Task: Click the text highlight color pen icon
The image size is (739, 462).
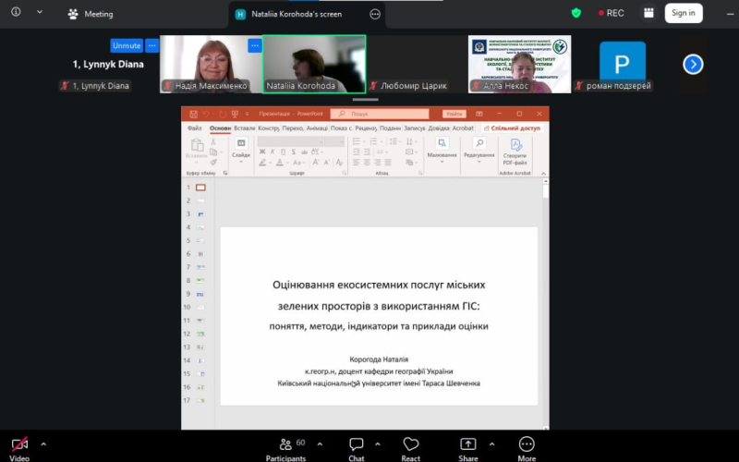Action: 262,163
